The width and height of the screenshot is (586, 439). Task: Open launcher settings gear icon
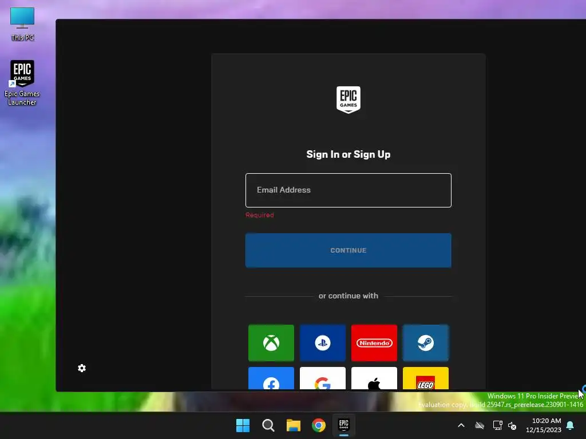82,368
